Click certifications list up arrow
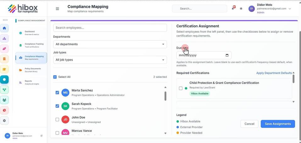This screenshot has width=301, height=143. click(293, 73)
